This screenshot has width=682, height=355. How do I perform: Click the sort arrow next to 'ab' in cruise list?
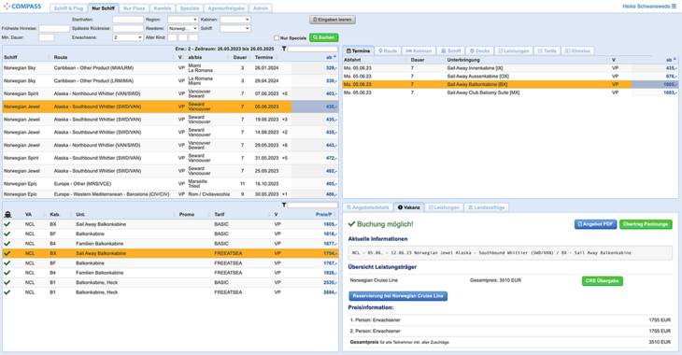[x=334, y=57]
